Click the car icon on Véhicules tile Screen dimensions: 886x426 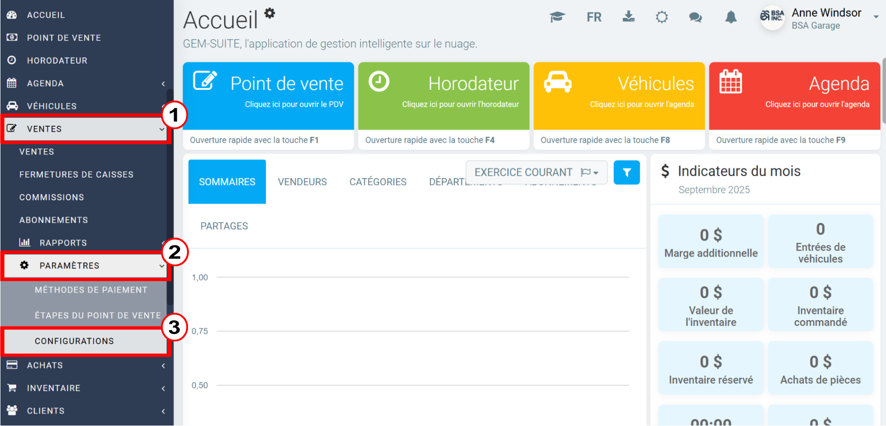pyautogui.click(x=557, y=82)
